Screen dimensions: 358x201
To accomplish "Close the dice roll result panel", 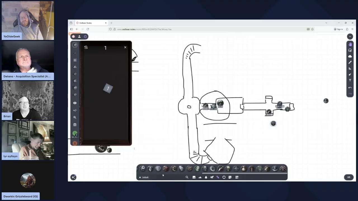I will tap(125, 47).
